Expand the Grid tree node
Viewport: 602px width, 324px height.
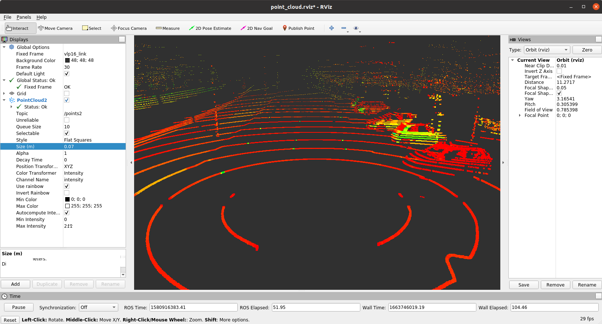4,93
